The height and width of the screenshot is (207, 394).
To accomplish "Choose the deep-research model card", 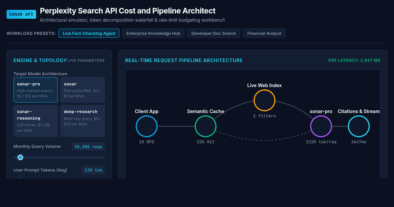I will (x=82, y=121).
